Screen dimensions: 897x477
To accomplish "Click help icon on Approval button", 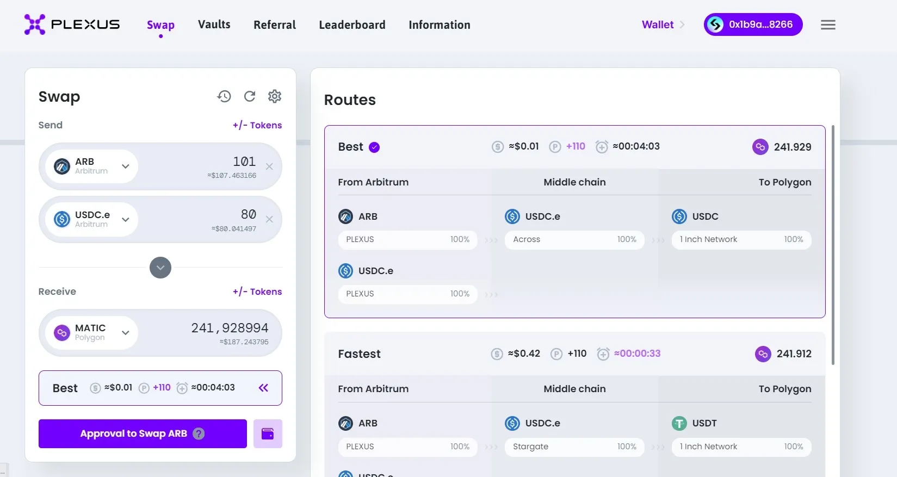I will 199,433.
